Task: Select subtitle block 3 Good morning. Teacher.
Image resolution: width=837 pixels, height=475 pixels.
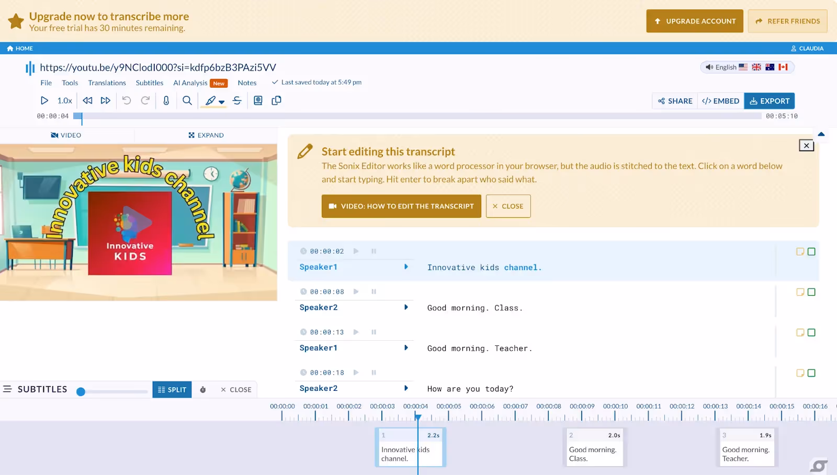Action: point(747,447)
